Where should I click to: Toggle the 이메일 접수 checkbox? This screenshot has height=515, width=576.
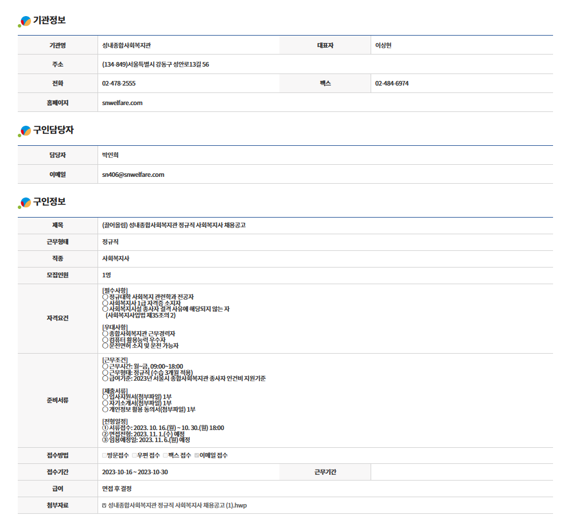(x=197, y=456)
